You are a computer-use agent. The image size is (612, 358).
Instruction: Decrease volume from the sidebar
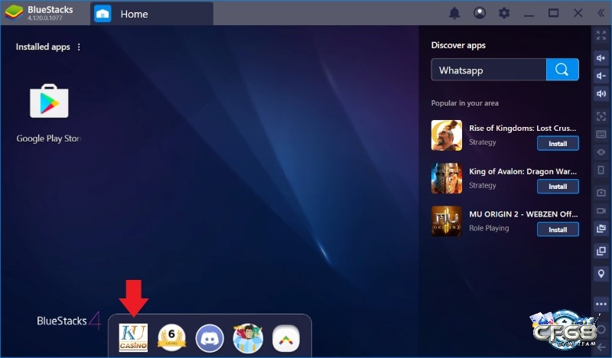coord(601,76)
